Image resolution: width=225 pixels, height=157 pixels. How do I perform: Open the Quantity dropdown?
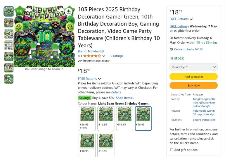pos(193,67)
